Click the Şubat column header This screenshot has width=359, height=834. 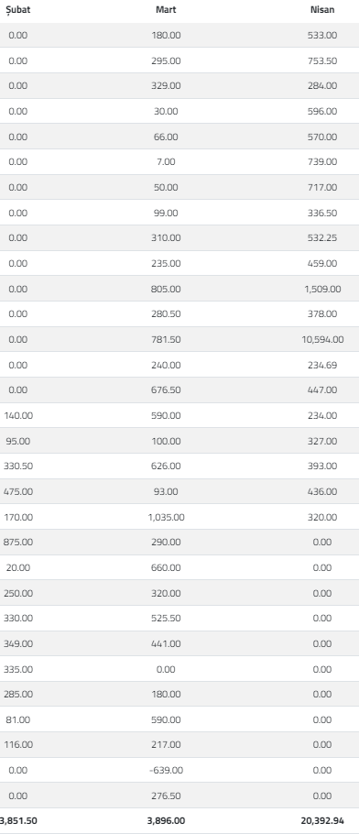point(17,9)
